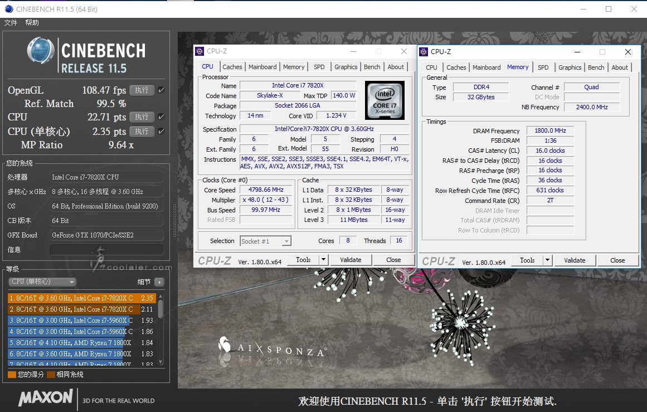
Task: Select ranking row 2 scoring 2.11
Action: tap(82, 309)
